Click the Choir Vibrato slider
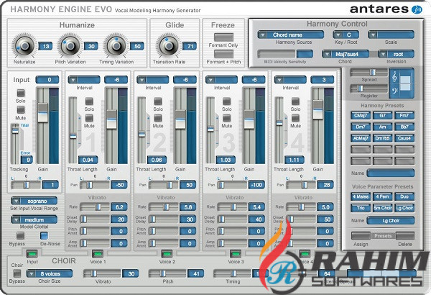This screenshot has width=431, height=295. coord(102,273)
